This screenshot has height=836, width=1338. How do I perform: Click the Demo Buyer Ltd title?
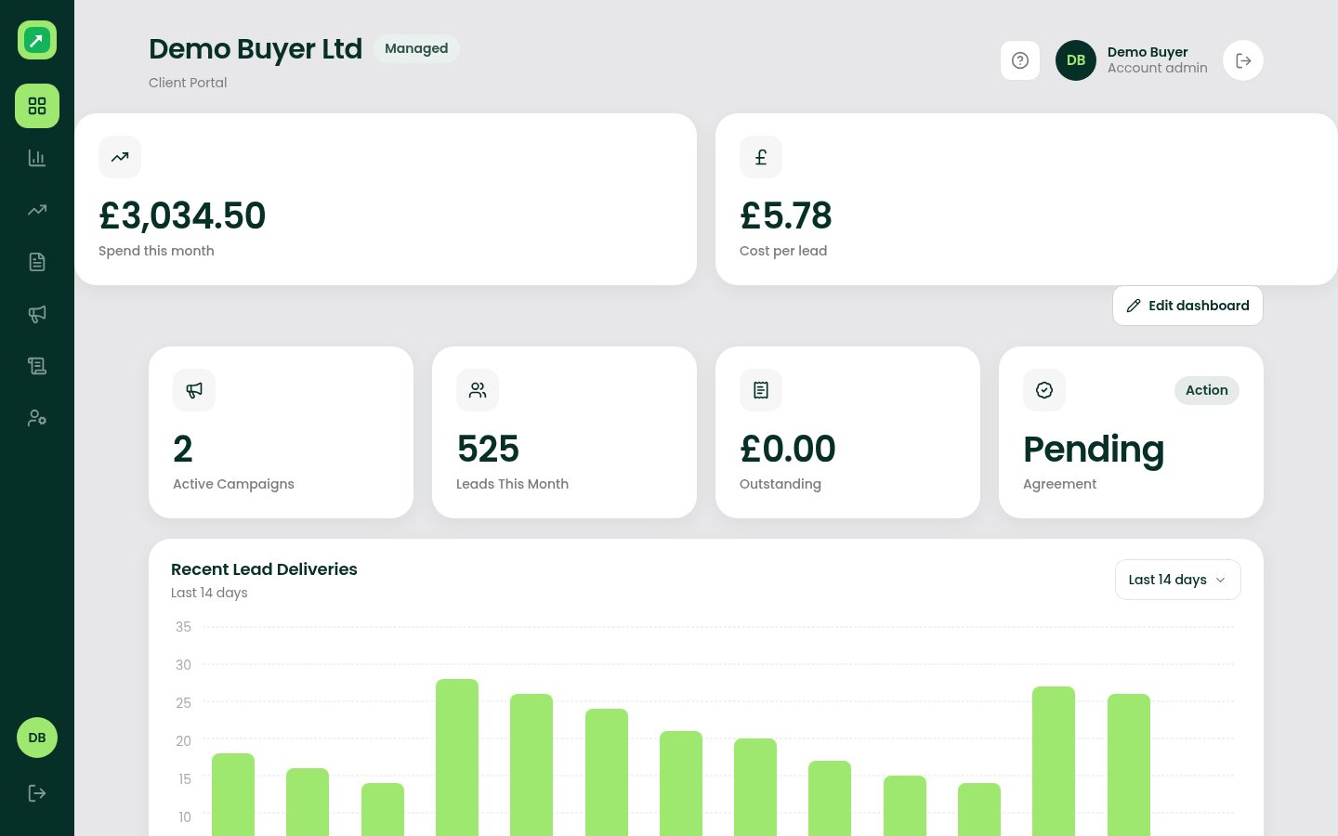pyautogui.click(x=256, y=49)
